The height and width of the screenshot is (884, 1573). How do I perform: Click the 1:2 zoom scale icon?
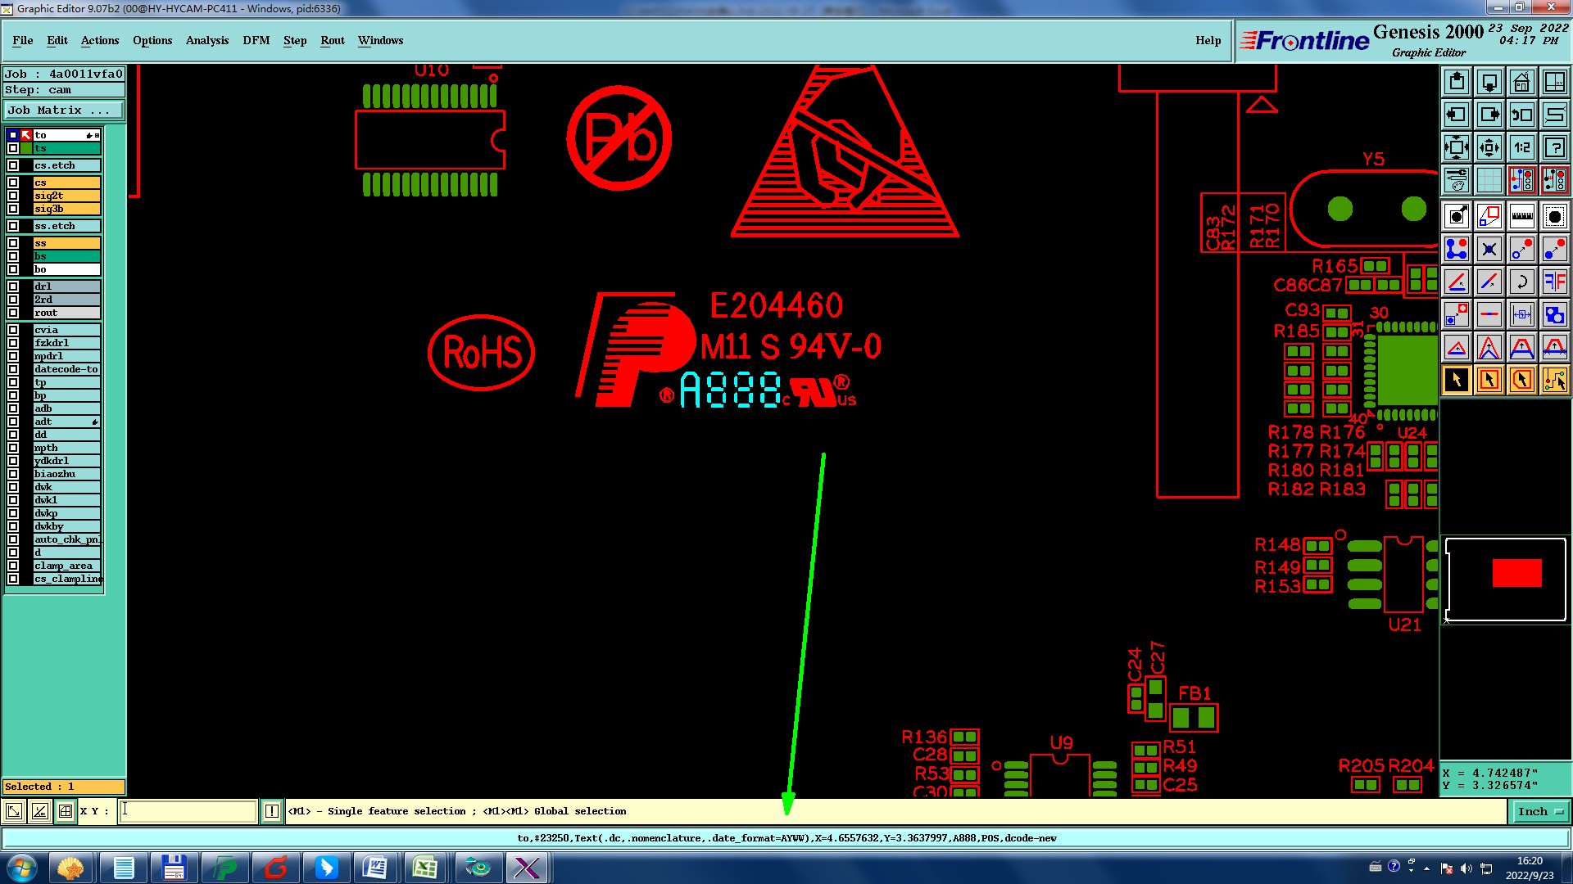click(1521, 147)
